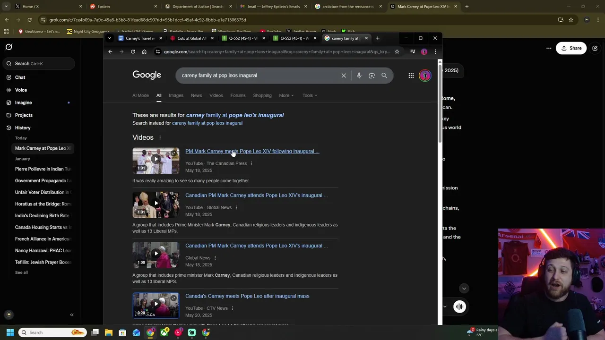The width and height of the screenshot is (605, 340).
Task: Open Grok Voice section in sidebar
Action: [21, 90]
